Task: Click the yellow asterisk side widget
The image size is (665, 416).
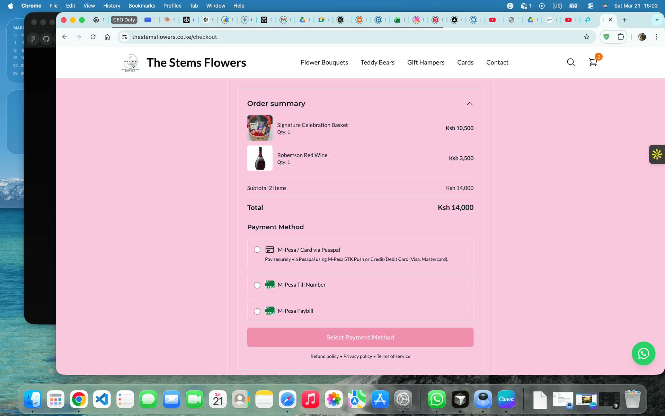Action: coord(657,154)
